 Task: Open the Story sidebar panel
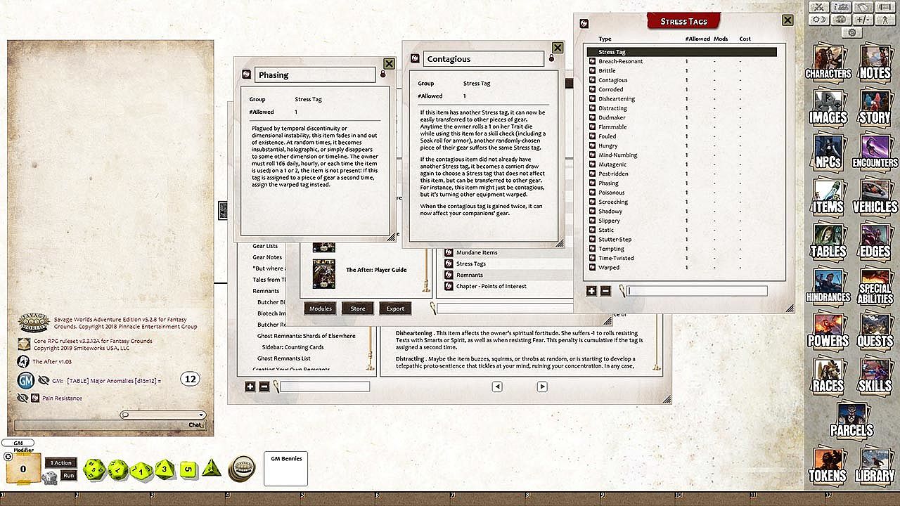click(x=875, y=106)
